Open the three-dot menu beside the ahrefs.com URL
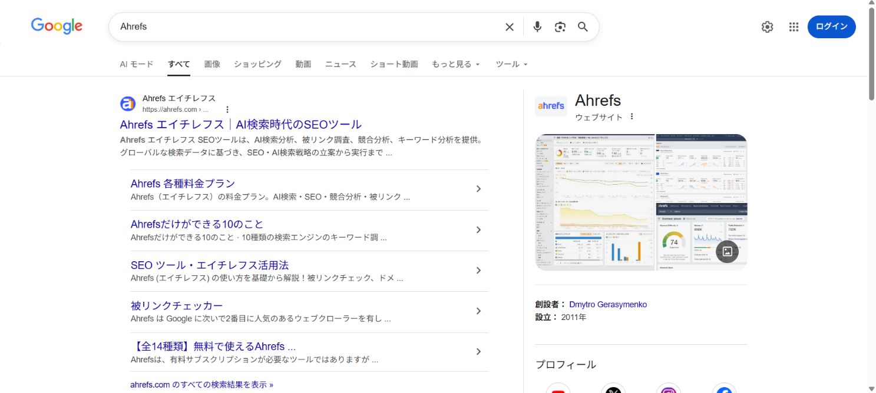The height and width of the screenshot is (393, 876). (227, 109)
